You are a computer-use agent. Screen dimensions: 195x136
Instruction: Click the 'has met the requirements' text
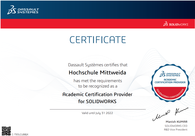[97, 81]
